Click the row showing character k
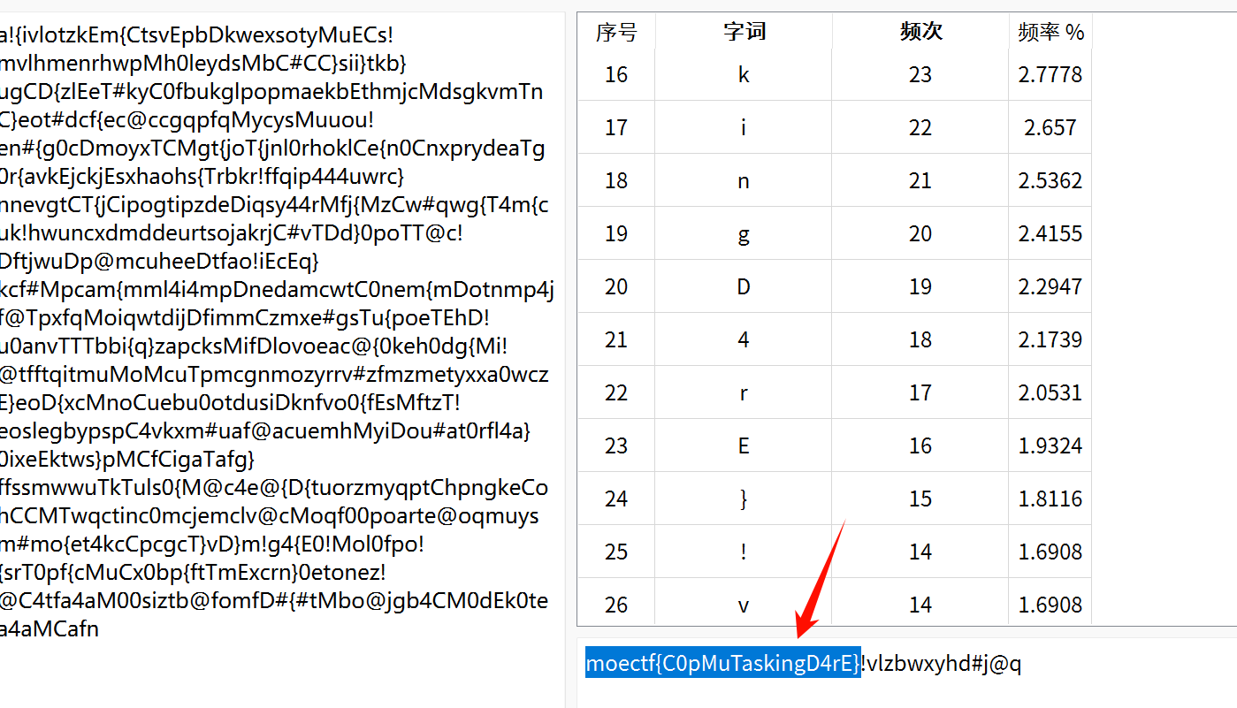Screen dimensions: 1237x708 point(744,74)
